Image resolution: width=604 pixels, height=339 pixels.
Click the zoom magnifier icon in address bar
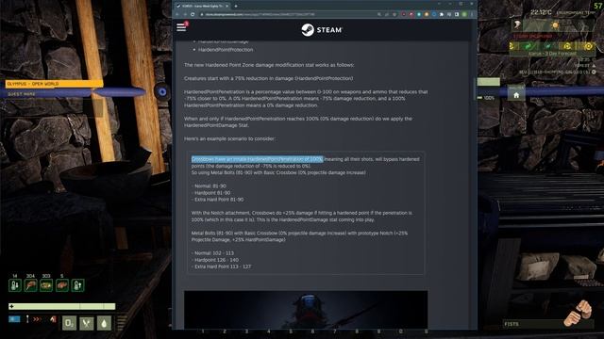click(x=379, y=14)
